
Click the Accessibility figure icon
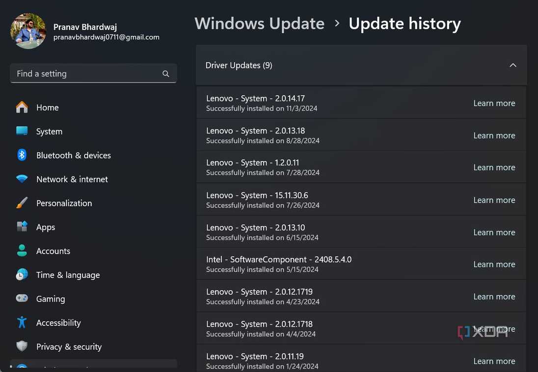coord(22,322)
